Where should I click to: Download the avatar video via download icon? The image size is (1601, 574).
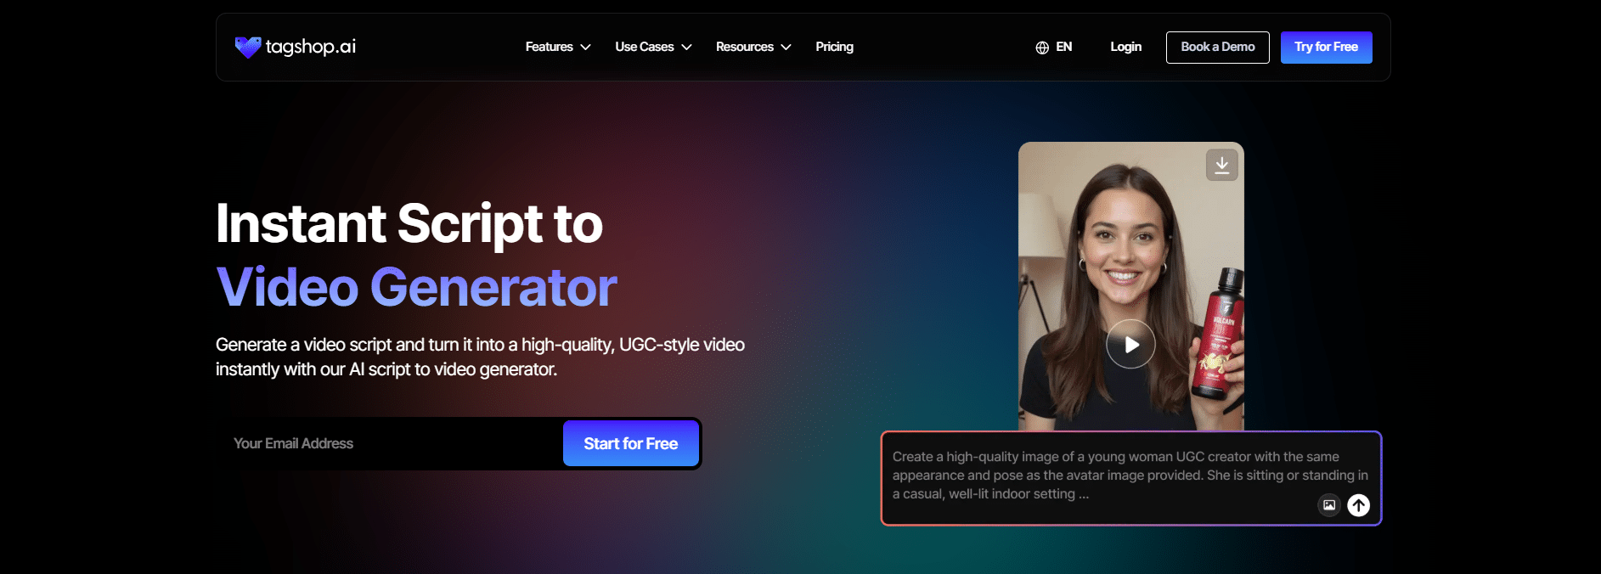click(x=1221, y=165)
